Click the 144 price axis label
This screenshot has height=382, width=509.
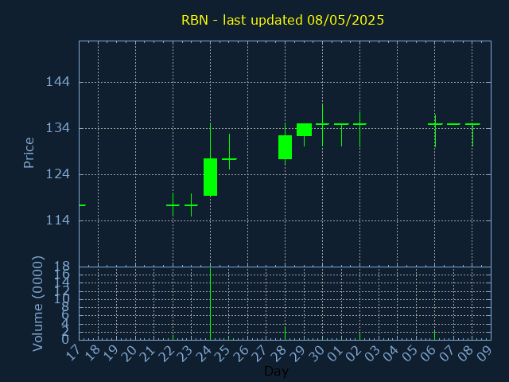[x=58, y=81]
